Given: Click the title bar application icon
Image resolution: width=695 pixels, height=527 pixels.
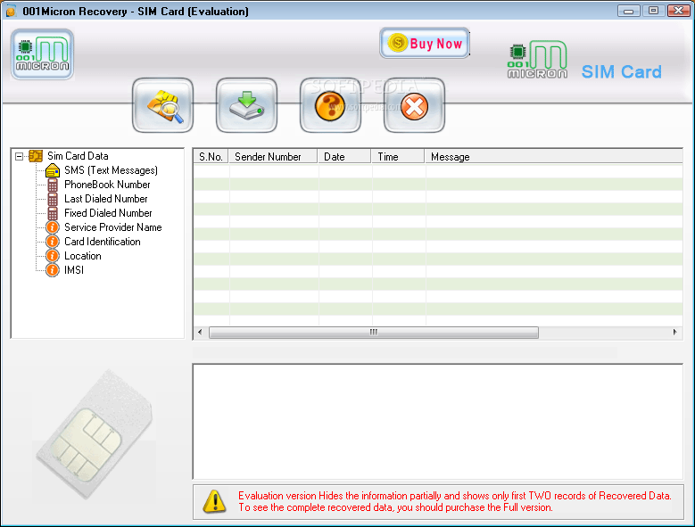Looking at the screenshot, I should click(11, 11).
